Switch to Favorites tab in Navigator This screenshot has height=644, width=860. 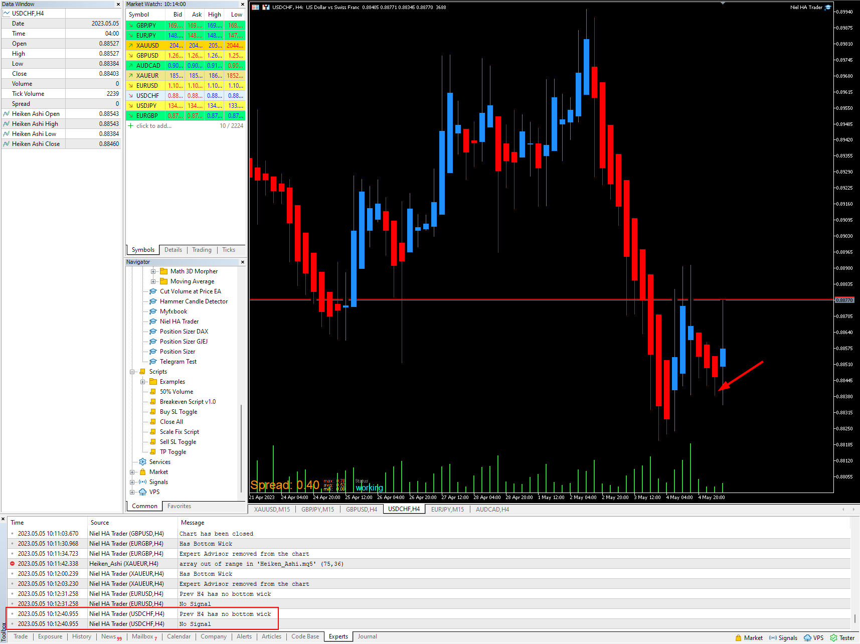(x=179, y=506)
